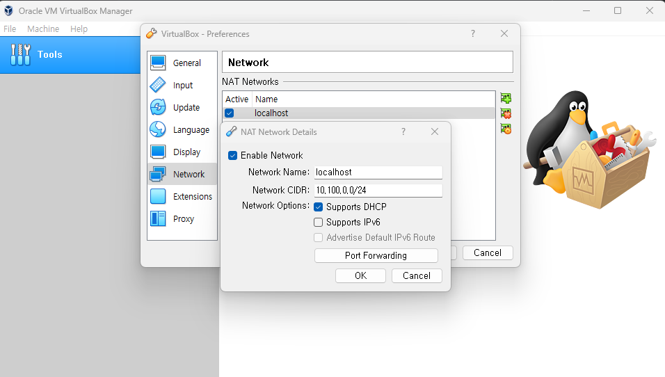Click VirtualBox app icon in title bar
665x377 pixels.
tap(8, 11)
